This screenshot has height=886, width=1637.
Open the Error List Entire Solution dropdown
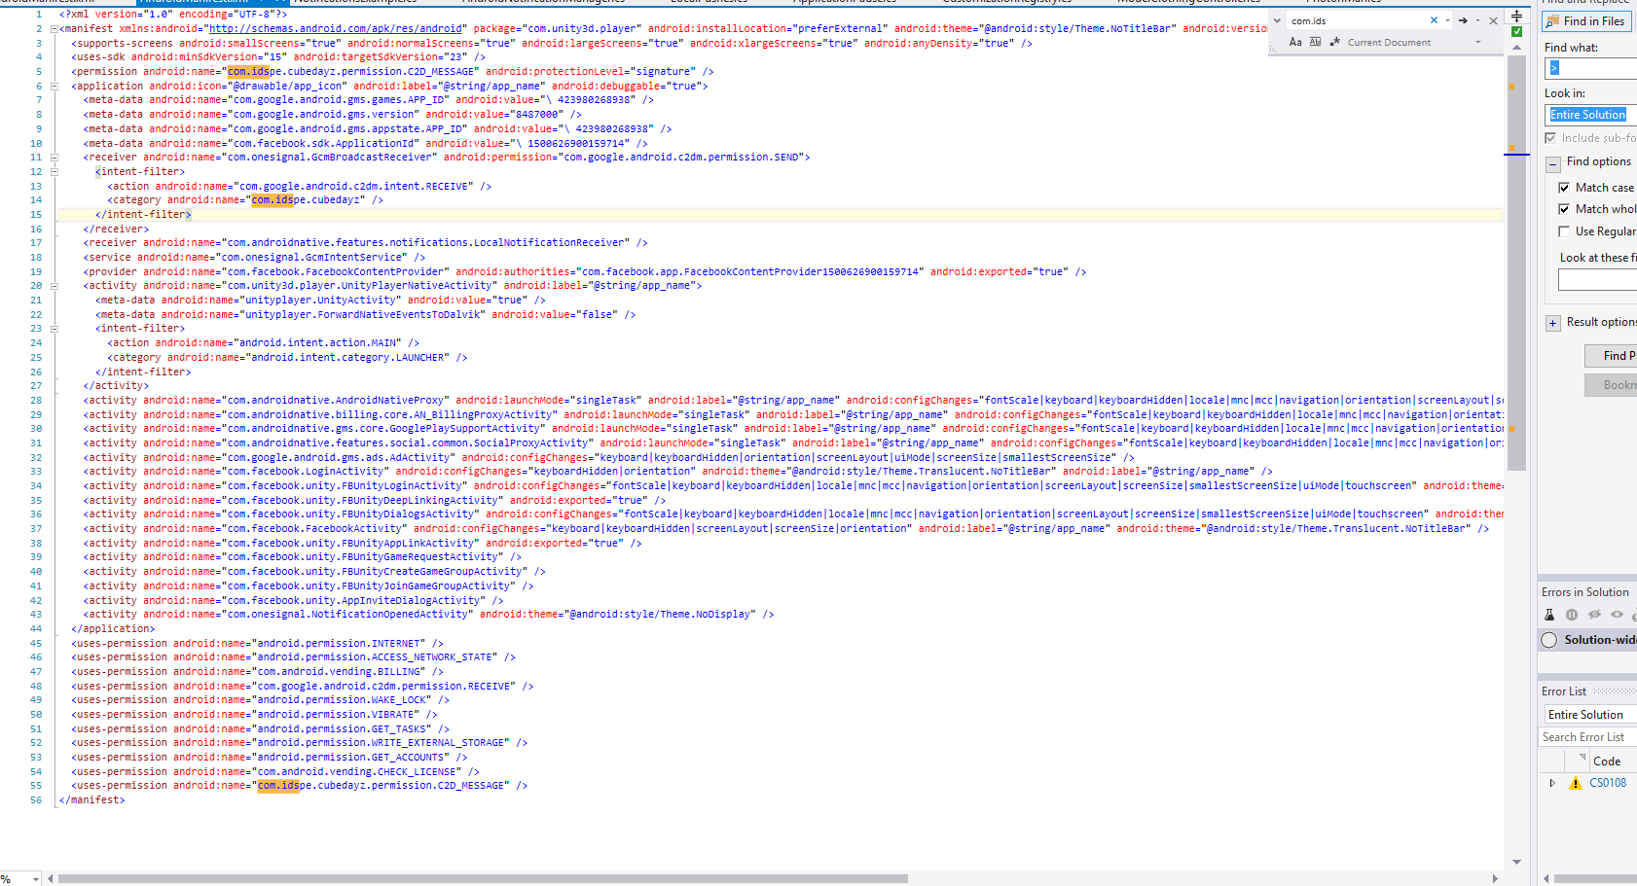(x=1588, y=715)
